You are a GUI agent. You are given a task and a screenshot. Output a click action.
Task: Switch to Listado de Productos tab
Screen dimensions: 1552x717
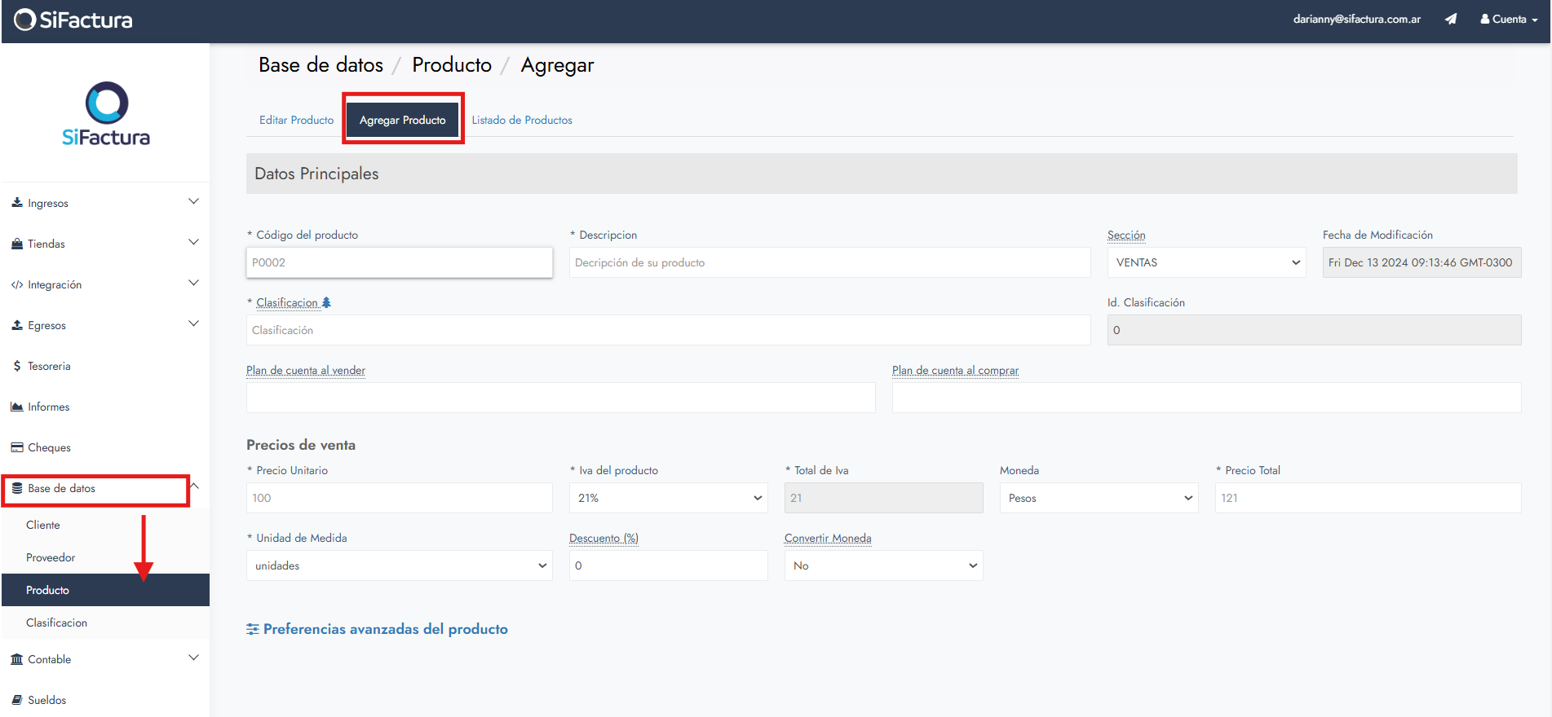pos(522,120)
